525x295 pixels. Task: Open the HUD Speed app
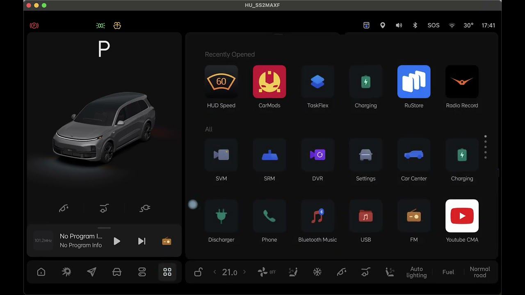click(x=221, y=82)
